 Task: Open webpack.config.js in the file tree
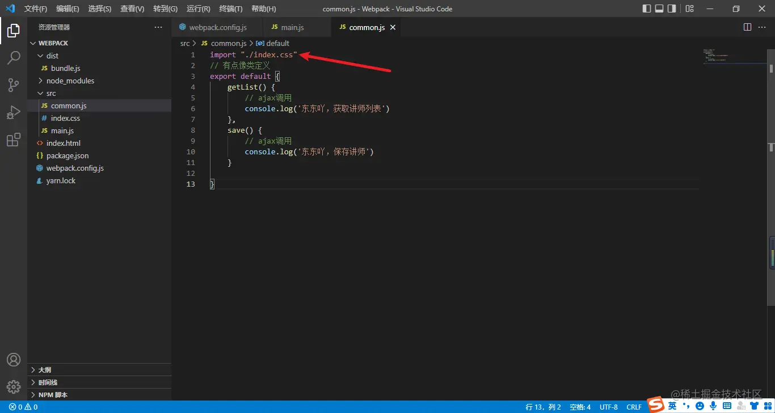tap(99, 168)
